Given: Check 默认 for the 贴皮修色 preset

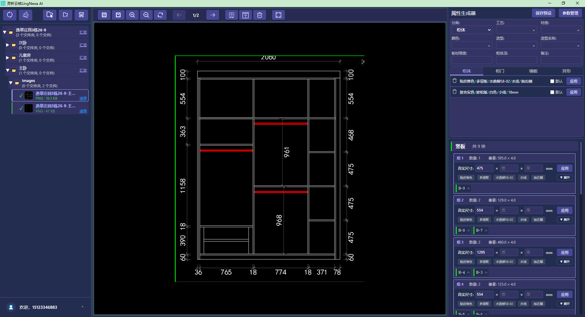Looking at the screenshot, I should (x=552, y=81).
